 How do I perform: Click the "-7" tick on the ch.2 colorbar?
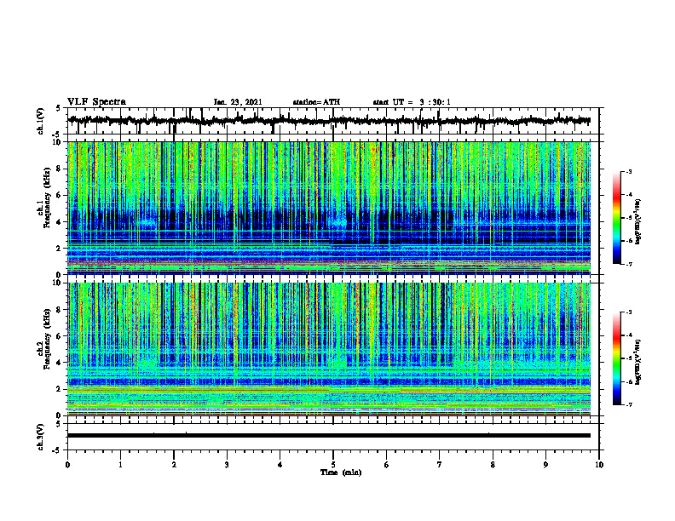pyautogui.click(x=629, y=405)
